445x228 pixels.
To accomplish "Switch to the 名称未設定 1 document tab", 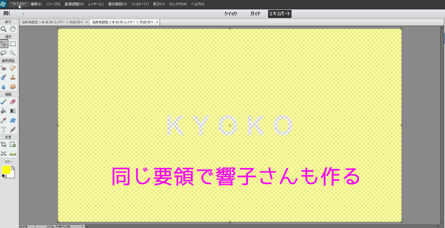I will [52, 22].
